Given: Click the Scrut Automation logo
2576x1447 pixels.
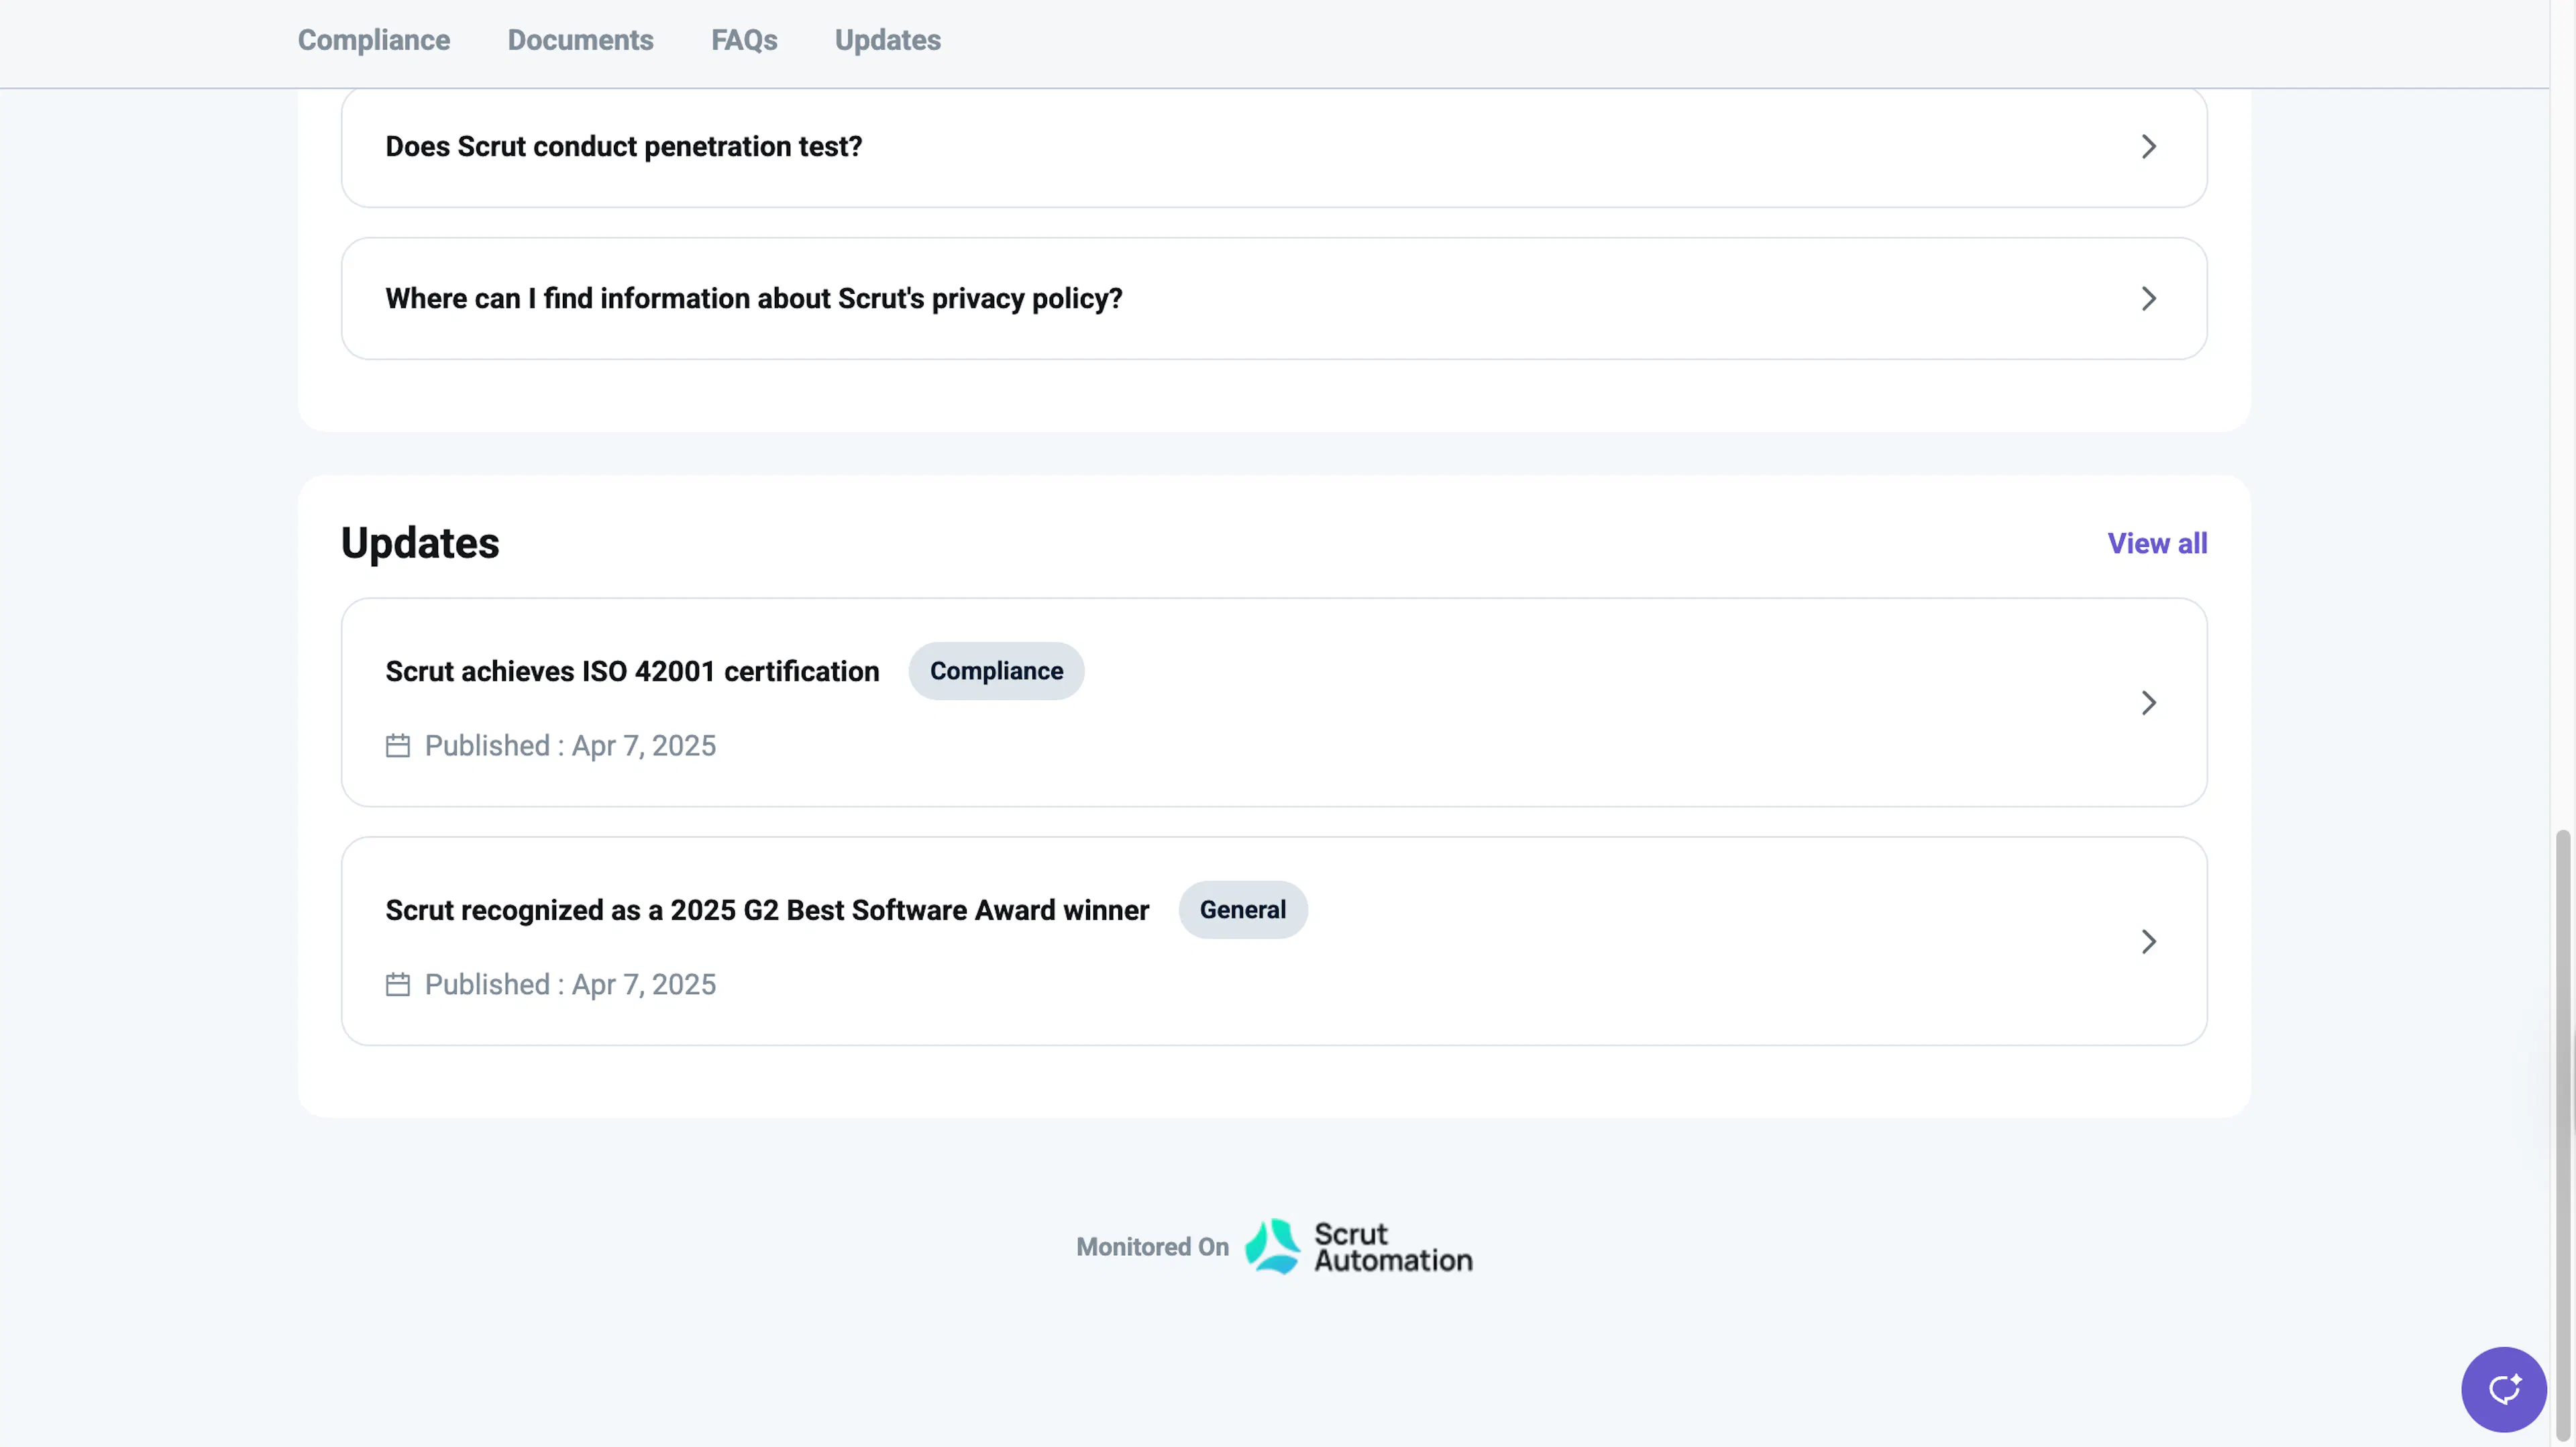Looking at the screenshot, I should point(1359,1246).
